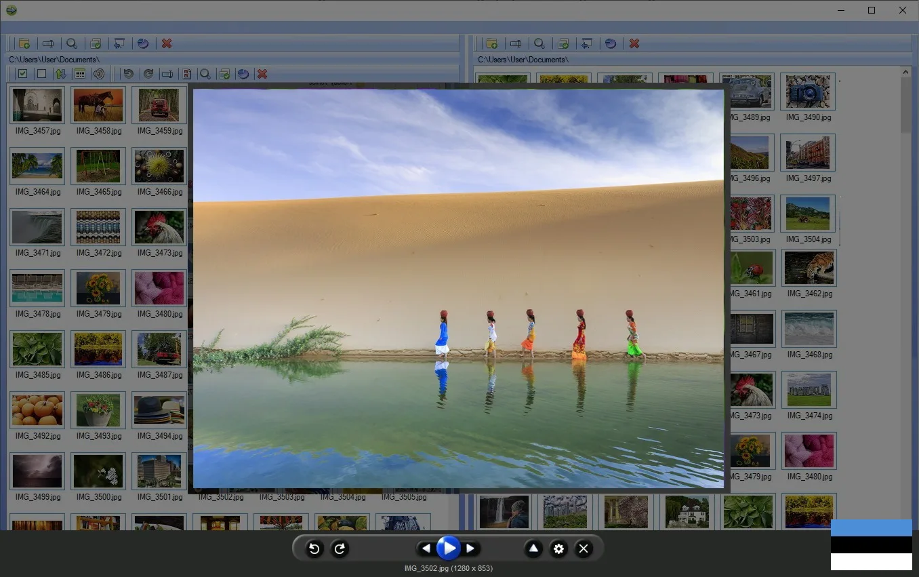Select the IMG_3490.jpg camera thumbnail
Image resolution: width=919 pixels, height=577 pixels.
pyautogui.click(x=808, y=92)
